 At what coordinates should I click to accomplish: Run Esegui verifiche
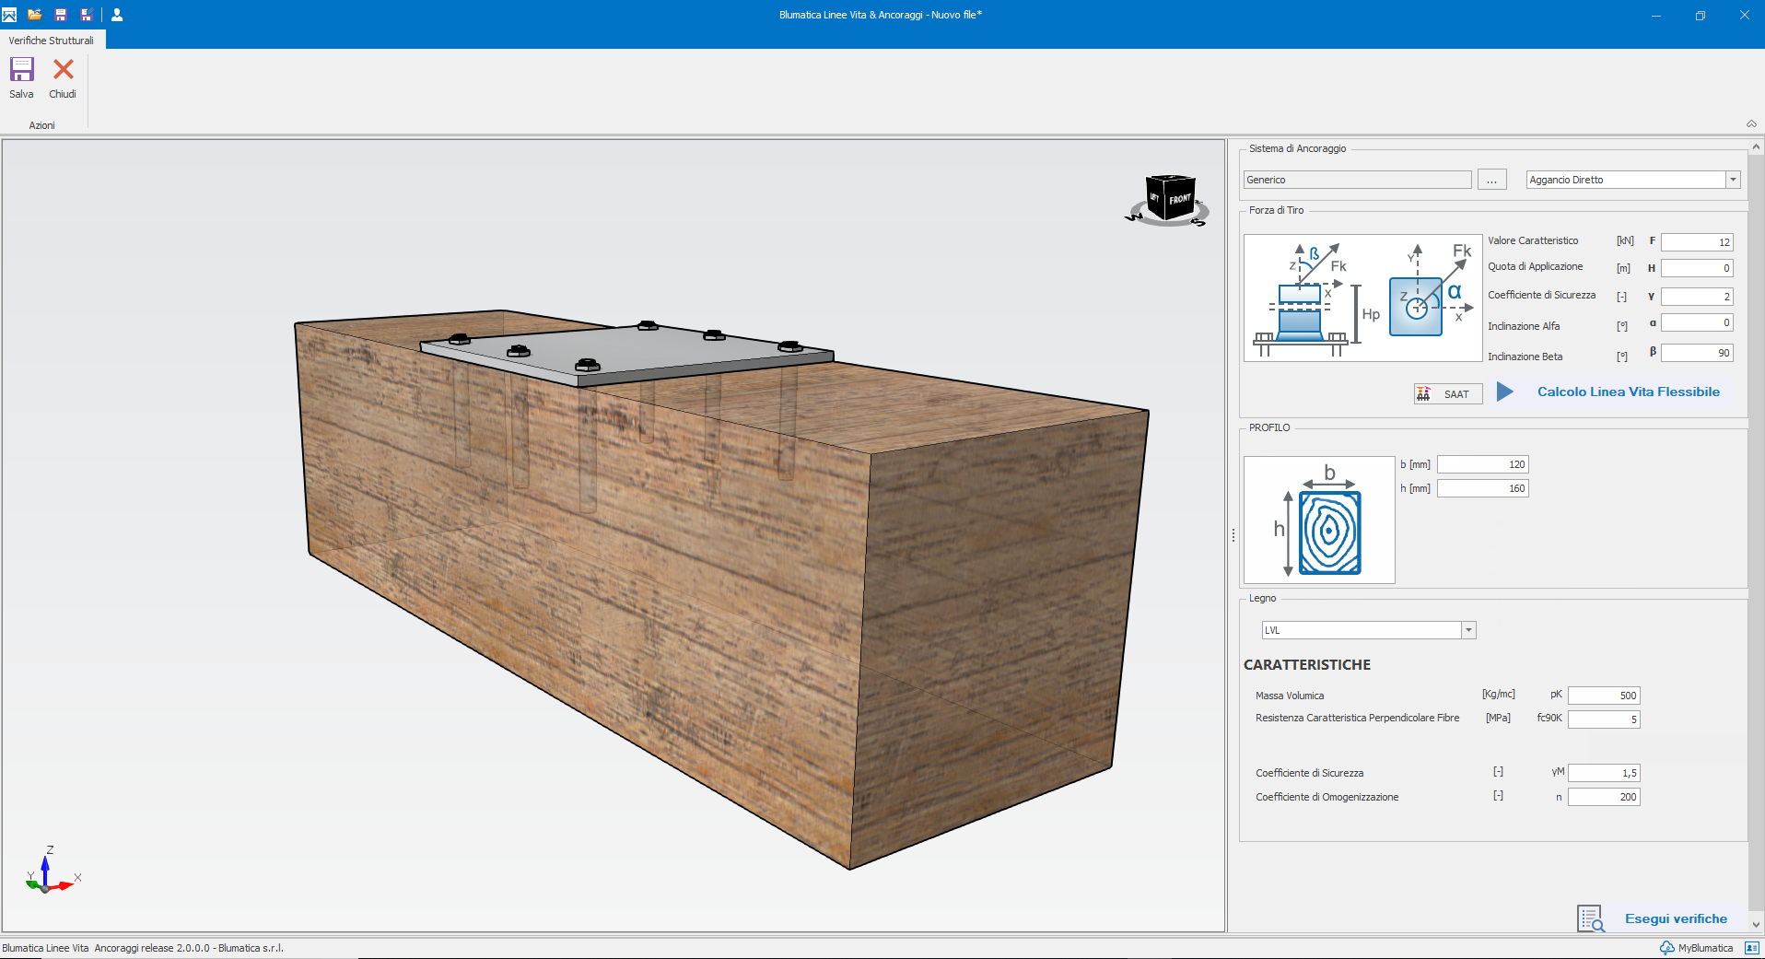pyautogui.click(x=1675, y=918)
